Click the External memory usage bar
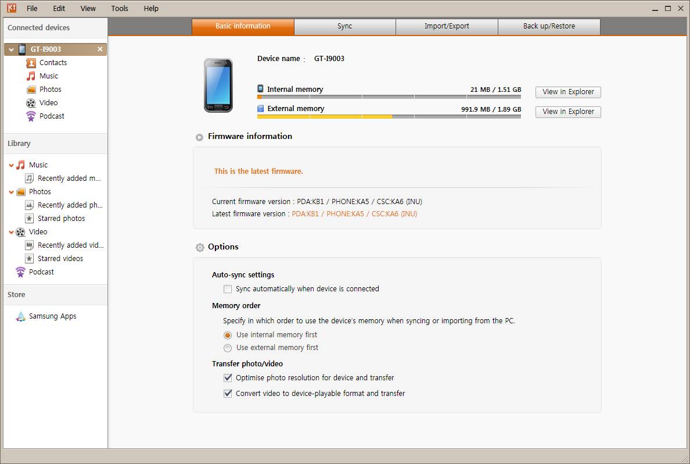Screen dimensions: 690x464 pyautogui.click(x=389, y=117)
